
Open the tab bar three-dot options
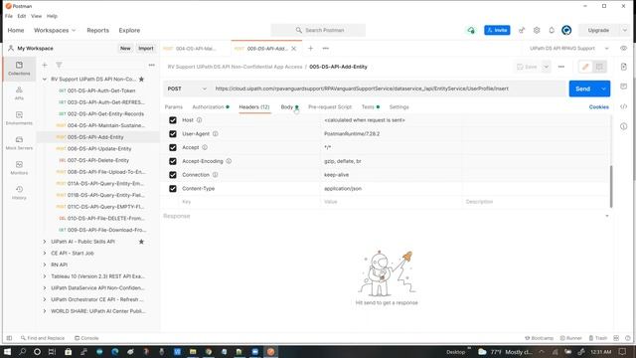tap(325, 49)
